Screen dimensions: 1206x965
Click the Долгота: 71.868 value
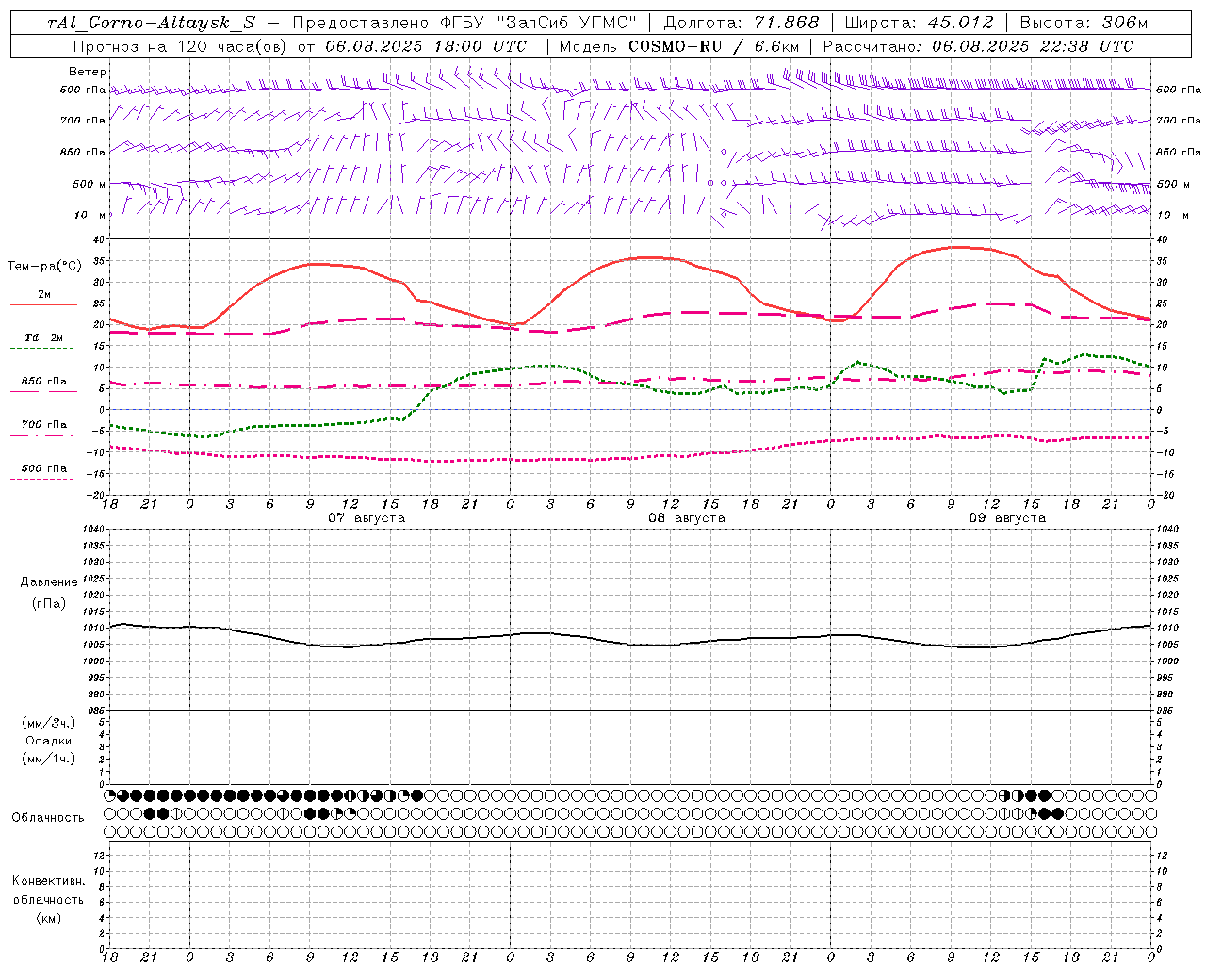point(742,23)
